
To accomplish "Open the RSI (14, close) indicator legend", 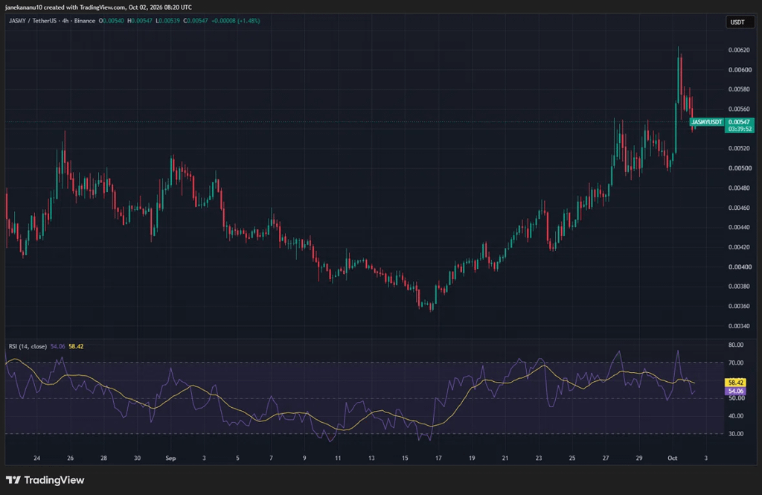I will (x=28, y=347).
